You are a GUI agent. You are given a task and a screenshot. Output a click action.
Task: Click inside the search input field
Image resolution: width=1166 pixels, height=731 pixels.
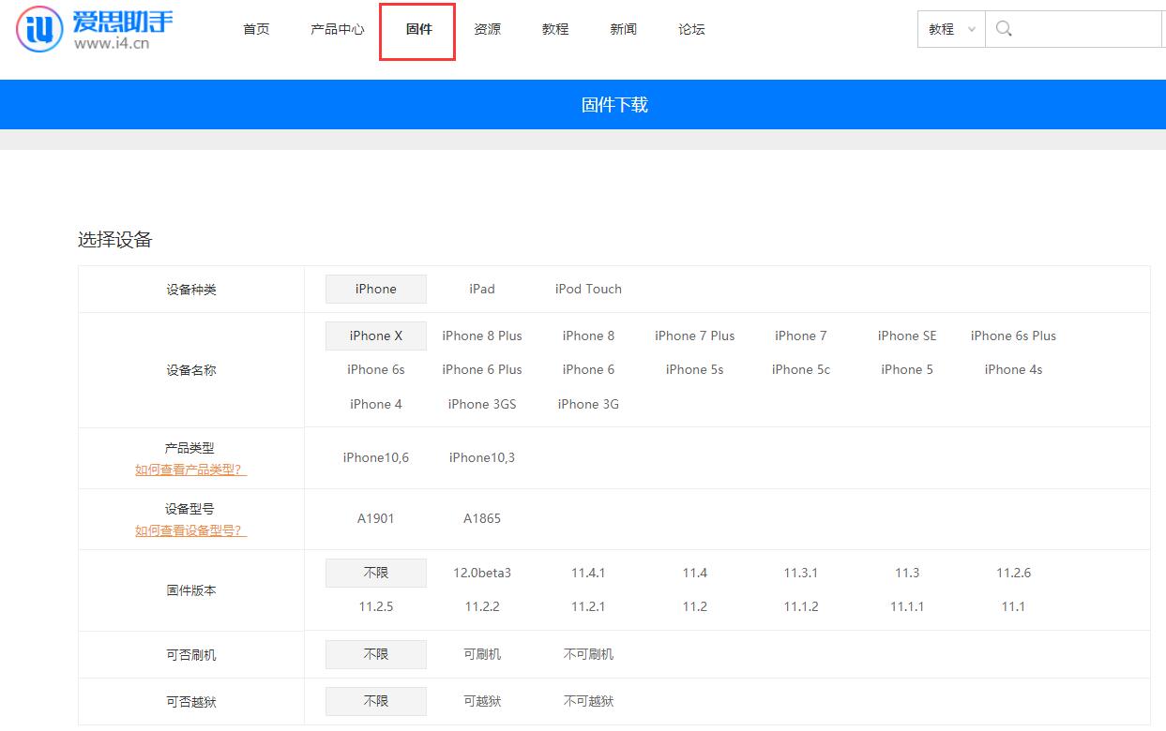(1079, 29)
